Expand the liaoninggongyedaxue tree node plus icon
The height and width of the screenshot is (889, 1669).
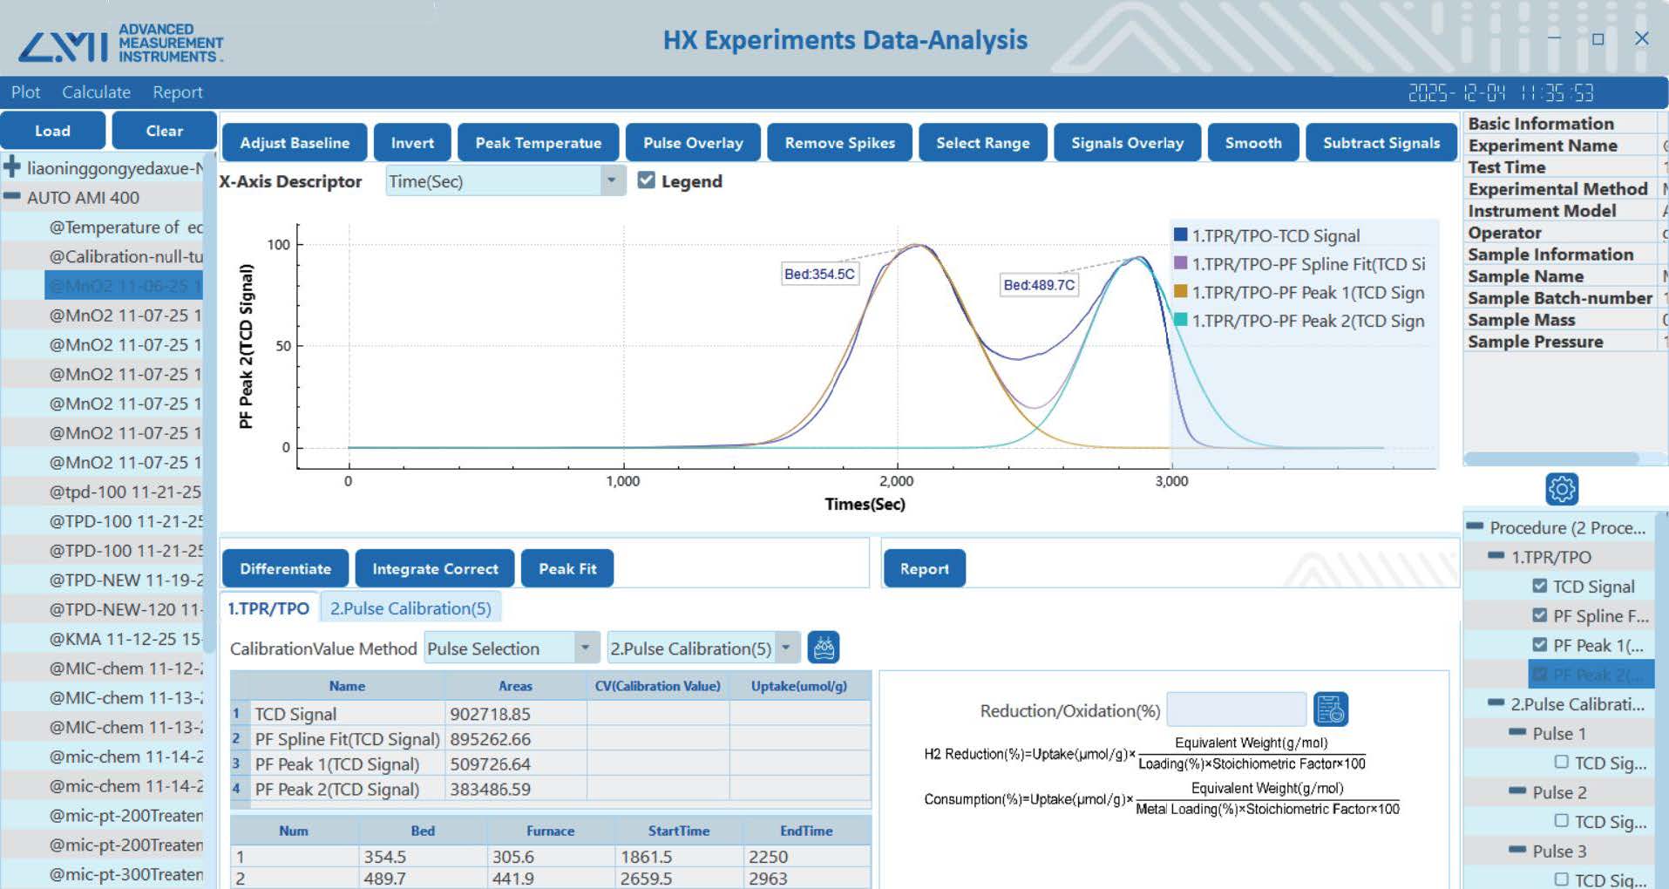[x=12, y=167]
